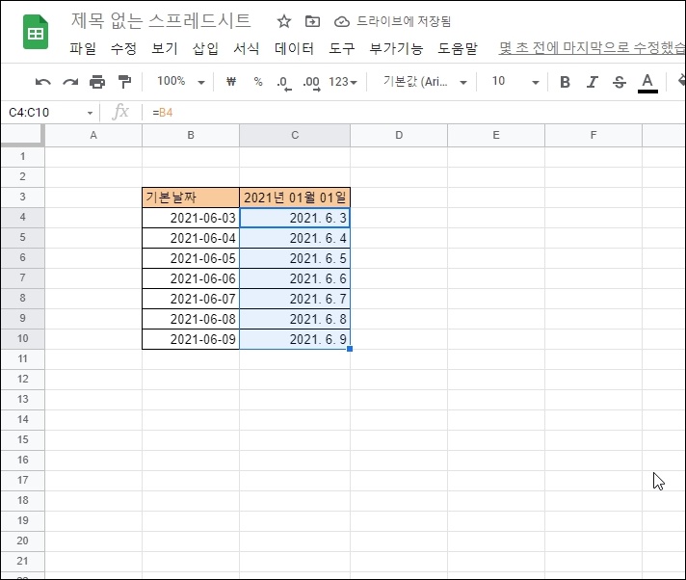Image resolution: width=686 pixels, height=580 pixels.
Task: Open the 도움말 menu
Action: (458, 48)
